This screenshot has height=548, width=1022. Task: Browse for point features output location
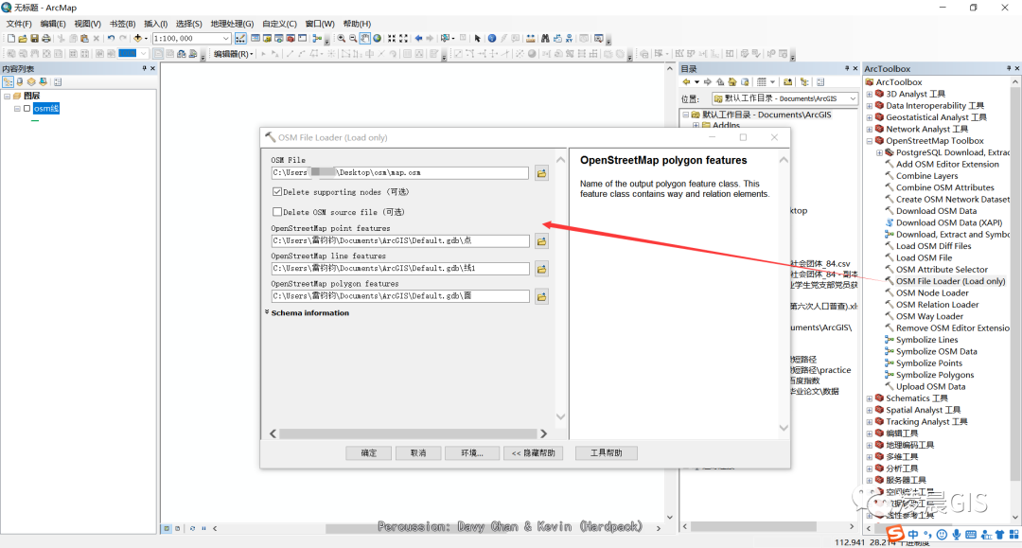[x=541, y=241]
